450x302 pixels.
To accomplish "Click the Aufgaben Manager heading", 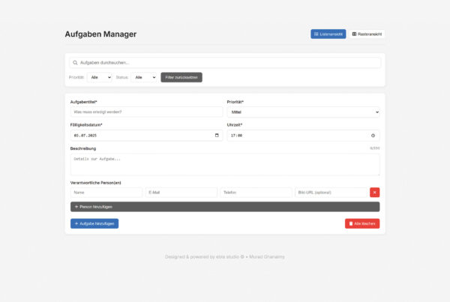I will (x=100, y=34).
